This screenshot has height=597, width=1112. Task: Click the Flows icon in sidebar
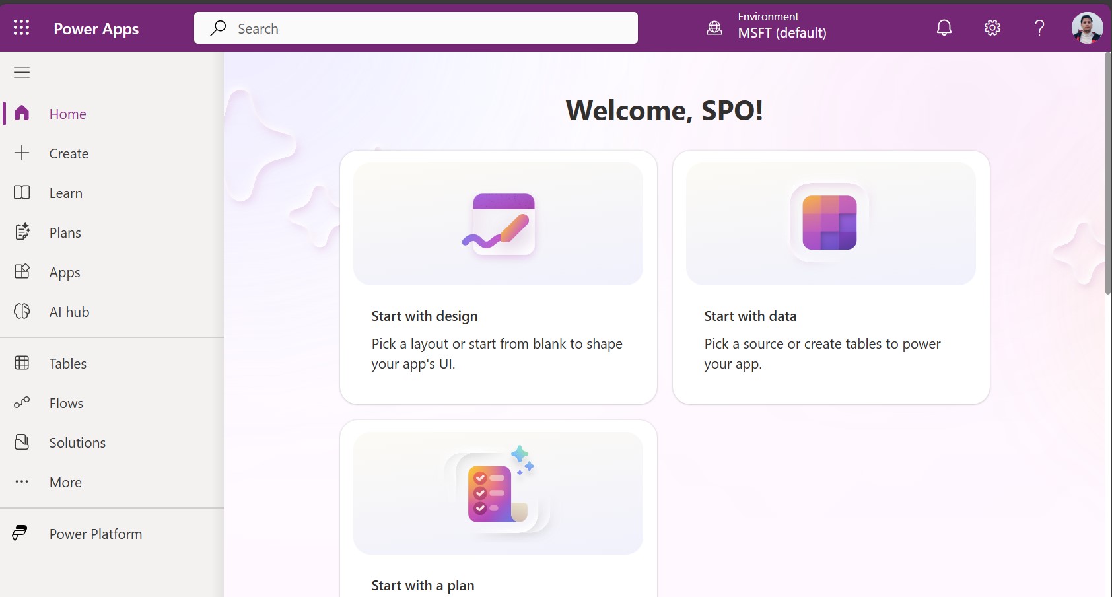tap(22, 403)
